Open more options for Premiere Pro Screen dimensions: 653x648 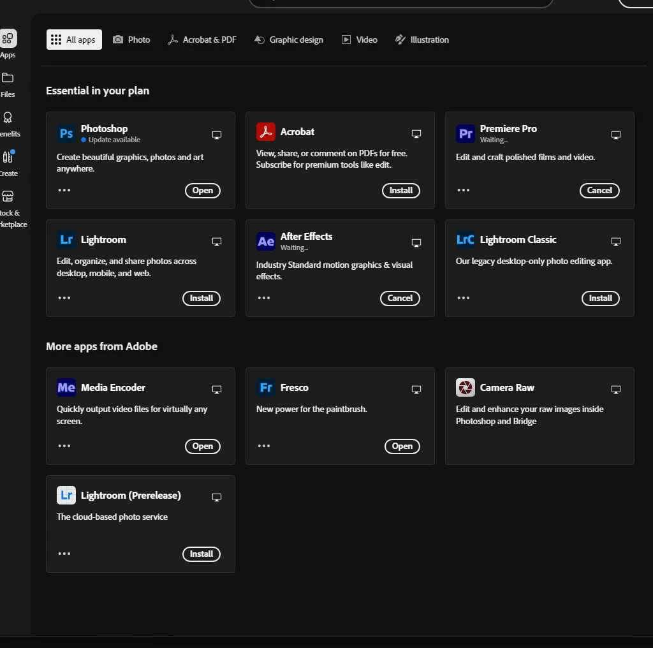click(463, 190)
